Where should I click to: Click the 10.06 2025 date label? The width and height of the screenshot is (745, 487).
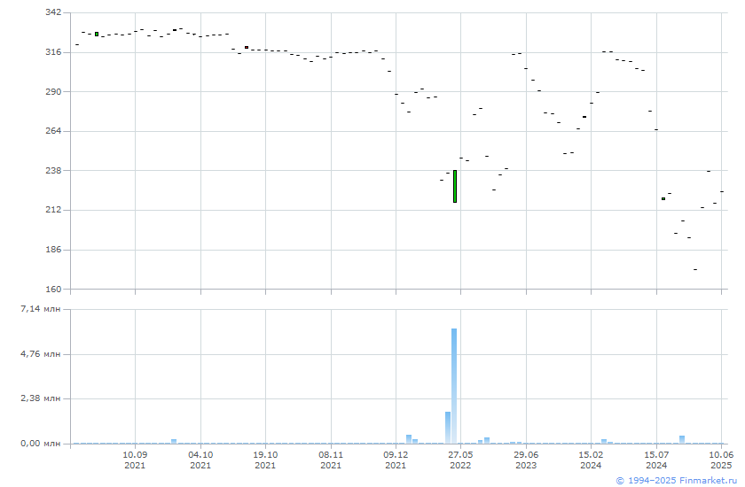721,460
